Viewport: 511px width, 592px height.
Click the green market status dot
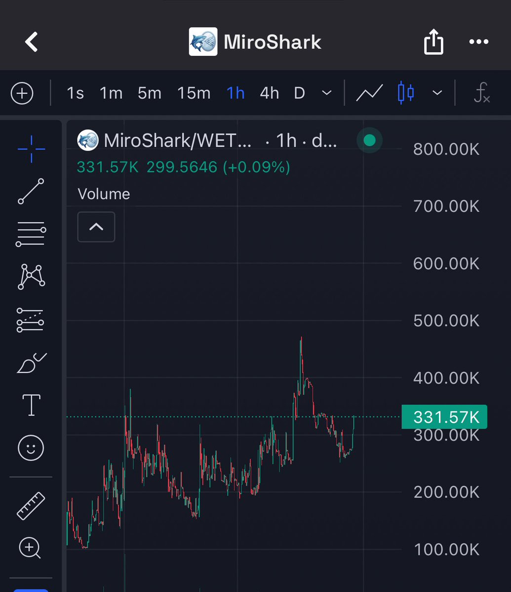369,140
